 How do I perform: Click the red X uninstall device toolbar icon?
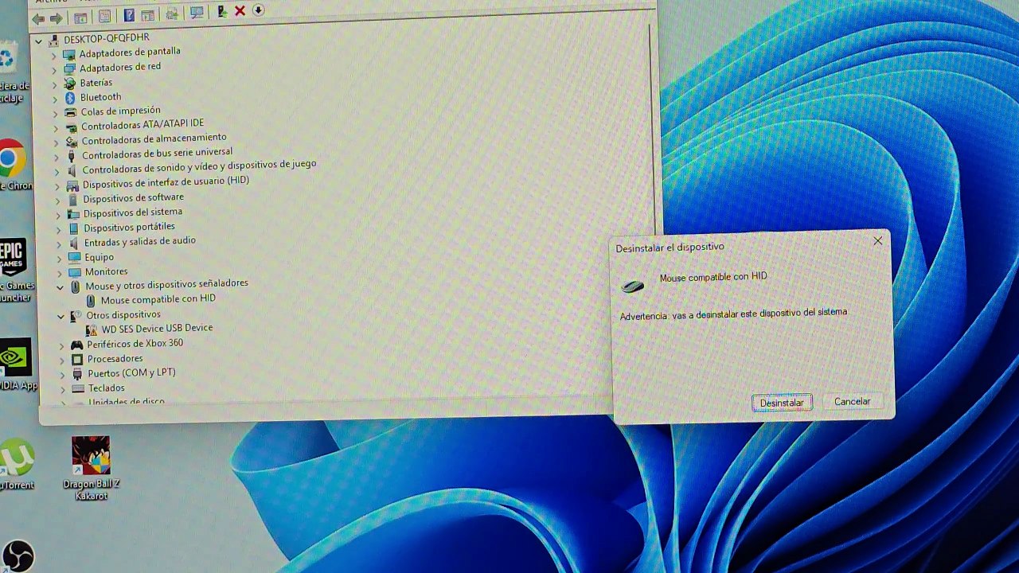240,11
